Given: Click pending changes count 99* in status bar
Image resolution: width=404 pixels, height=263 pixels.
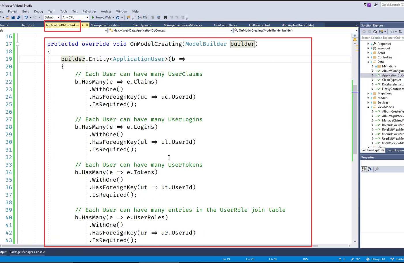Looking at the screenshot, I should click(356, 259).
